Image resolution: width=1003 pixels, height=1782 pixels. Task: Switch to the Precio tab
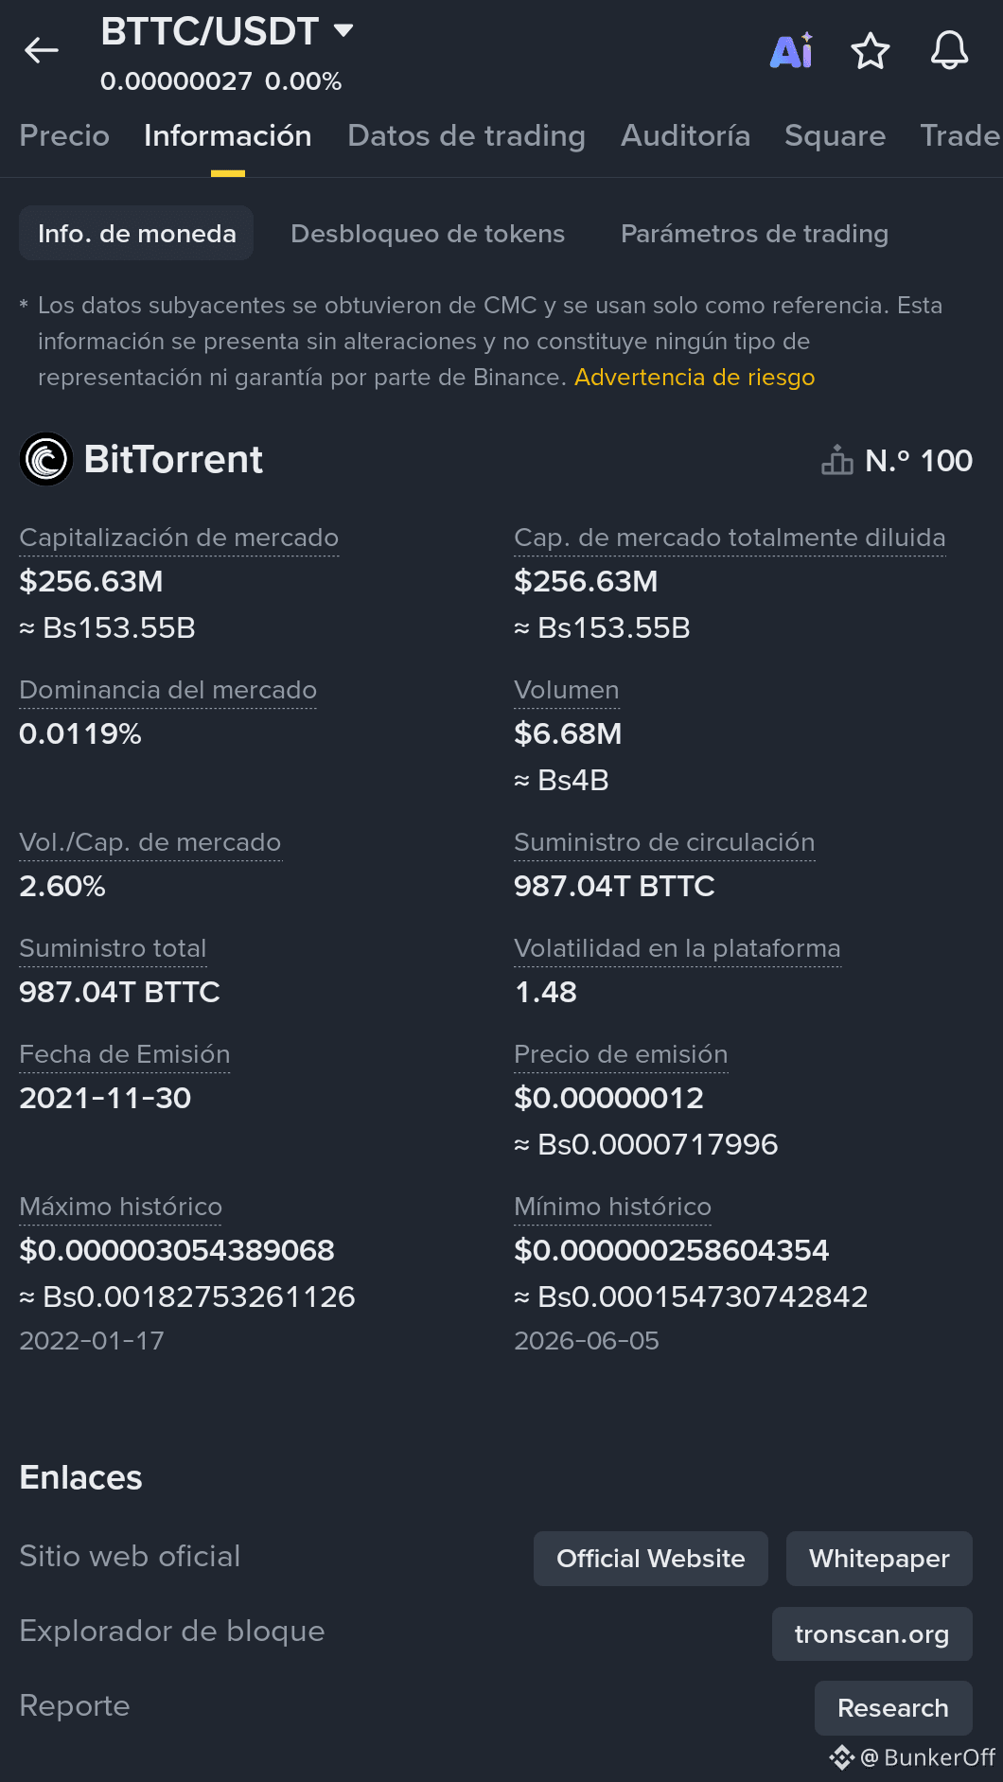coord(64,135)
